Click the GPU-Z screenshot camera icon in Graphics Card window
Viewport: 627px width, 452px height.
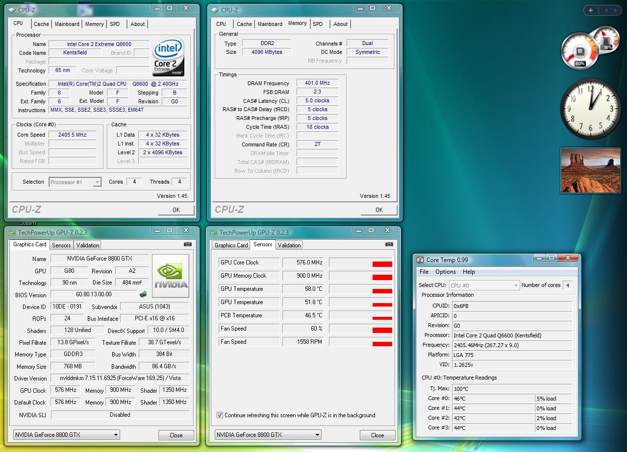(188, 244)
